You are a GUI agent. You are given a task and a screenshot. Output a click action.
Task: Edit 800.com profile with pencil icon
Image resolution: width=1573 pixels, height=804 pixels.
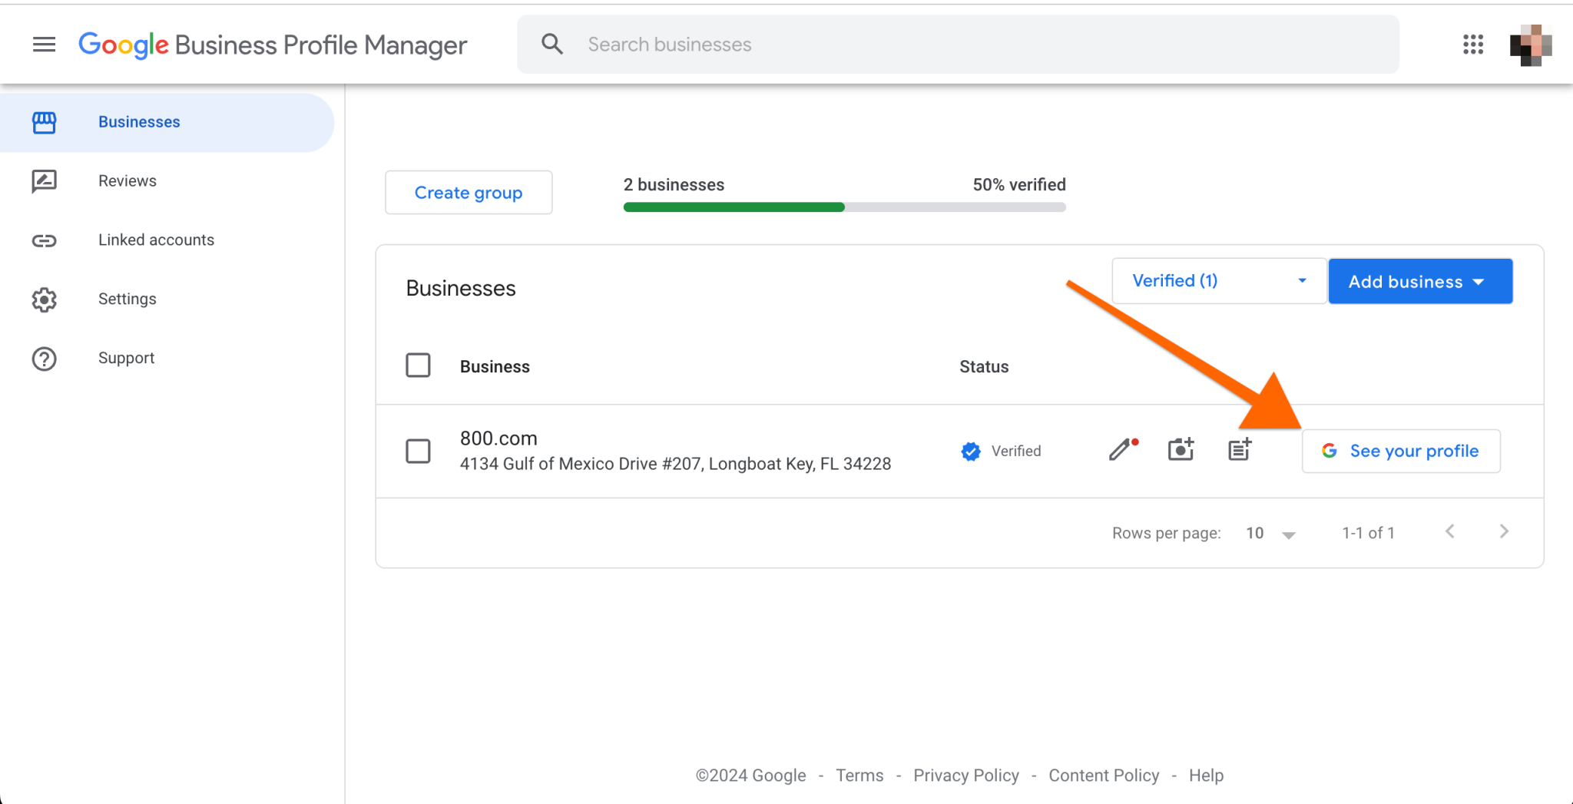(x=1123, y=449)
